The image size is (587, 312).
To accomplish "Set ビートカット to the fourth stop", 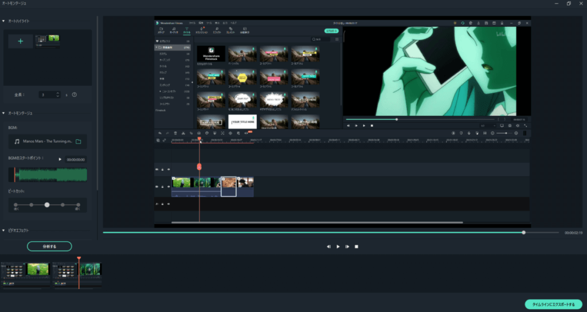I will [x=62, y=205].
